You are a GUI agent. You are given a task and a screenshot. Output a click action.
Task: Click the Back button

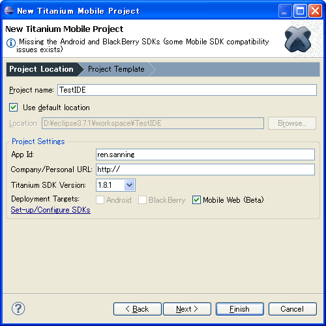click(x=138, y=309)
